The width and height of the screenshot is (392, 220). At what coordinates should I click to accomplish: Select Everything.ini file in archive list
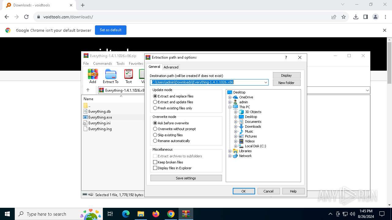100,123
